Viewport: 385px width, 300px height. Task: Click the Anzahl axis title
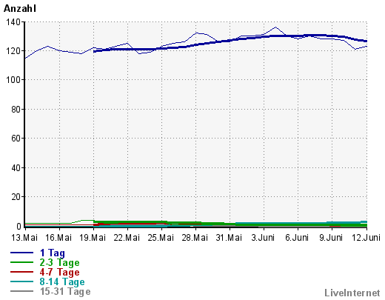pyautogui.click(x=20, y=8)
